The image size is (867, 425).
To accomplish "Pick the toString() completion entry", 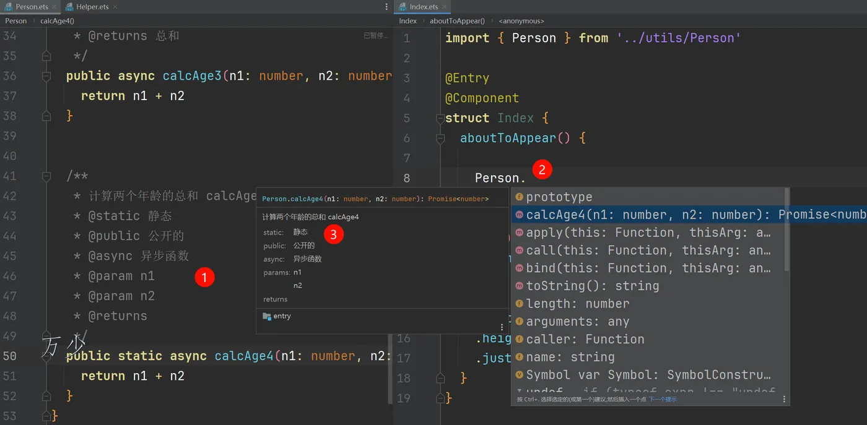I will [648, 286].
